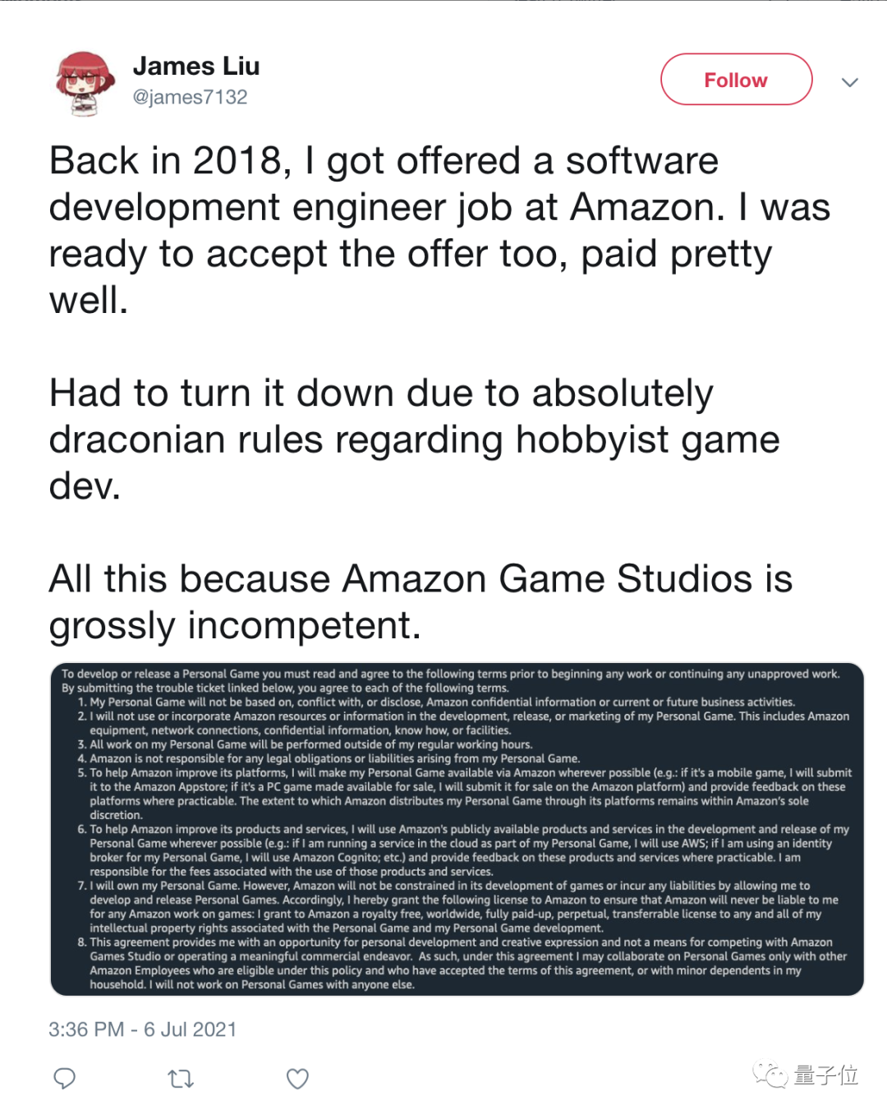887x1114 pixels.
Task: Visit the @james7132 handle link
Action: tap(190, 97)
